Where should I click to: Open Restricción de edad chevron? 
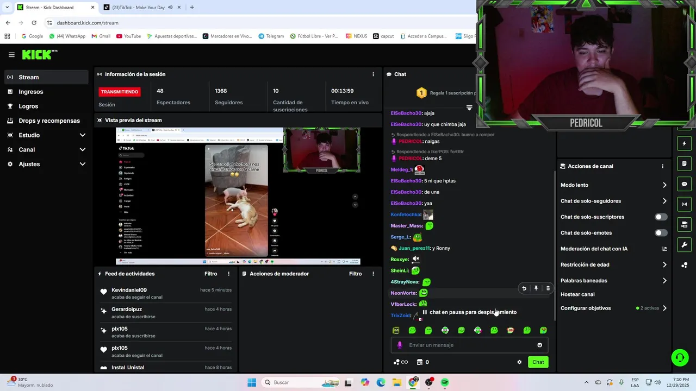point(664,265)
